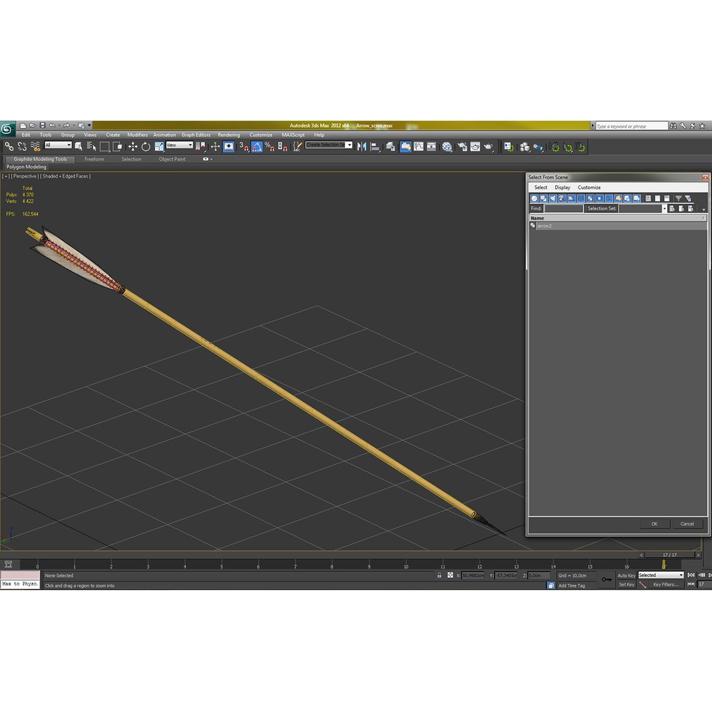This screenshot has height=712, width=712.
Task: Open the selection filter dropdown set to All
Action: point(58,145)
